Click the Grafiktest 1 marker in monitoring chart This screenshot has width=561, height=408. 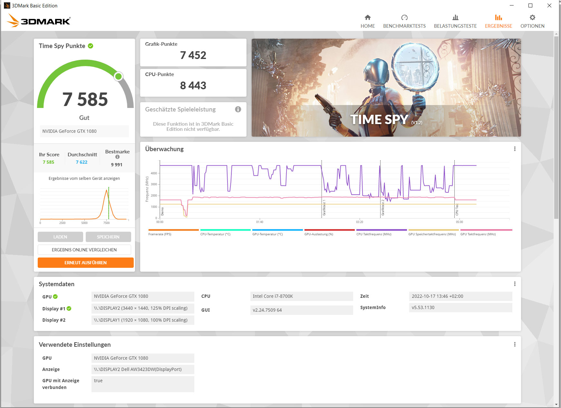coord(324,208)
